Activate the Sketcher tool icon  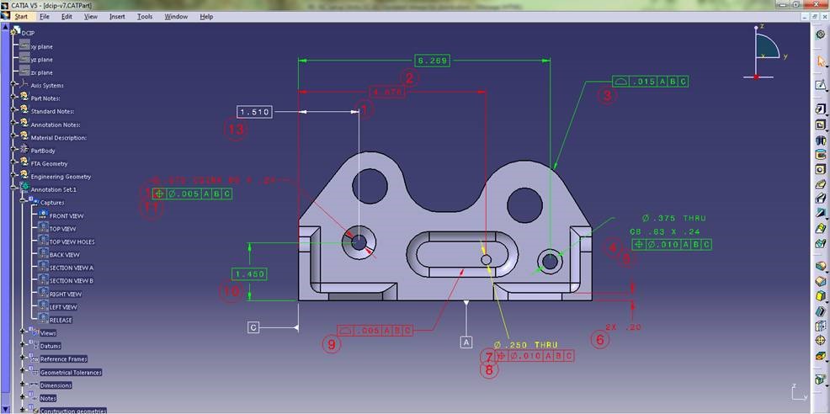click(x=821, y=86)
